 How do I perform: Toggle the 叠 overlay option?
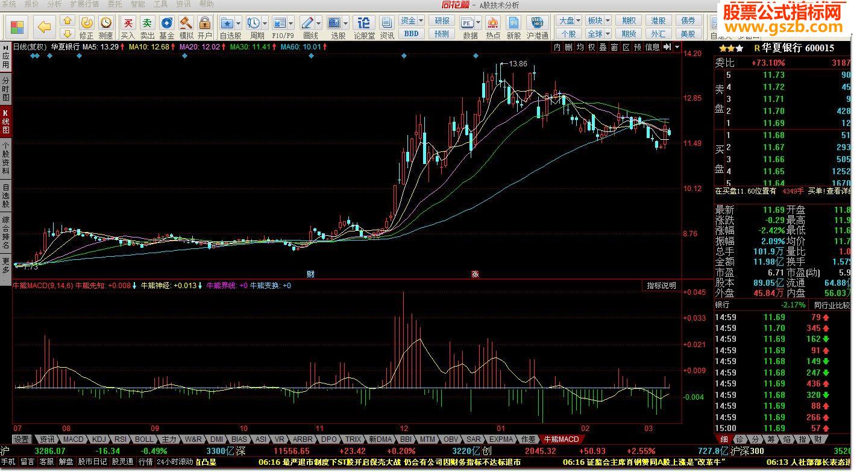click(603, 47)
